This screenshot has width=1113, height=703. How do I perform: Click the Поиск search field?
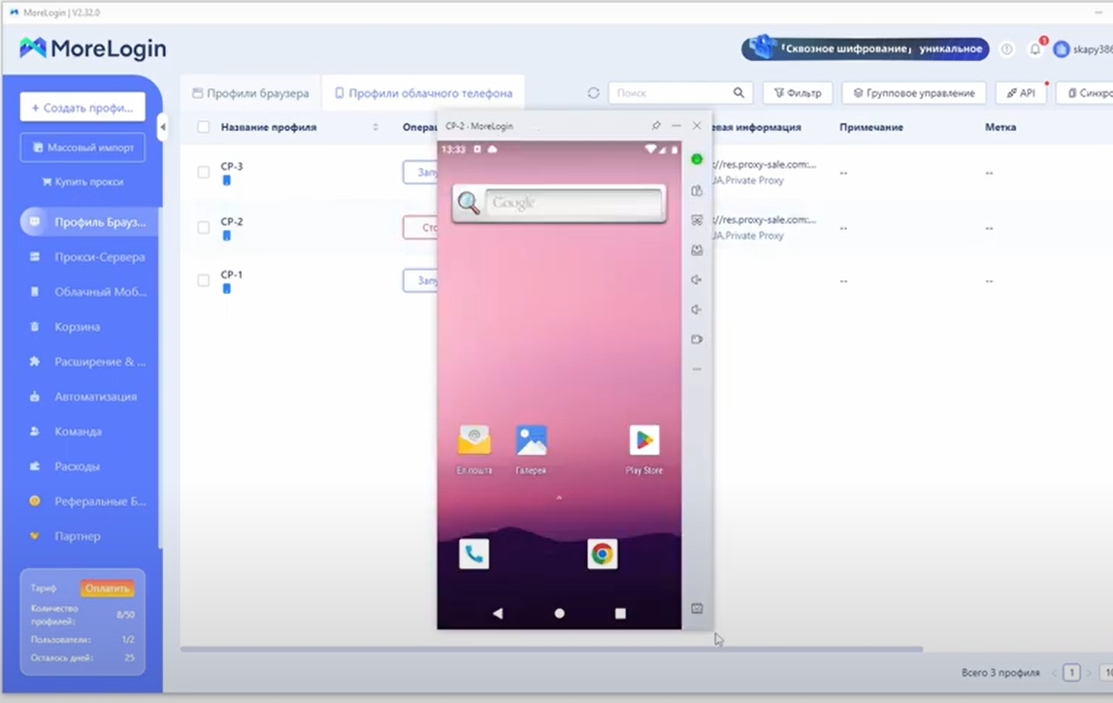pos(671,93)
